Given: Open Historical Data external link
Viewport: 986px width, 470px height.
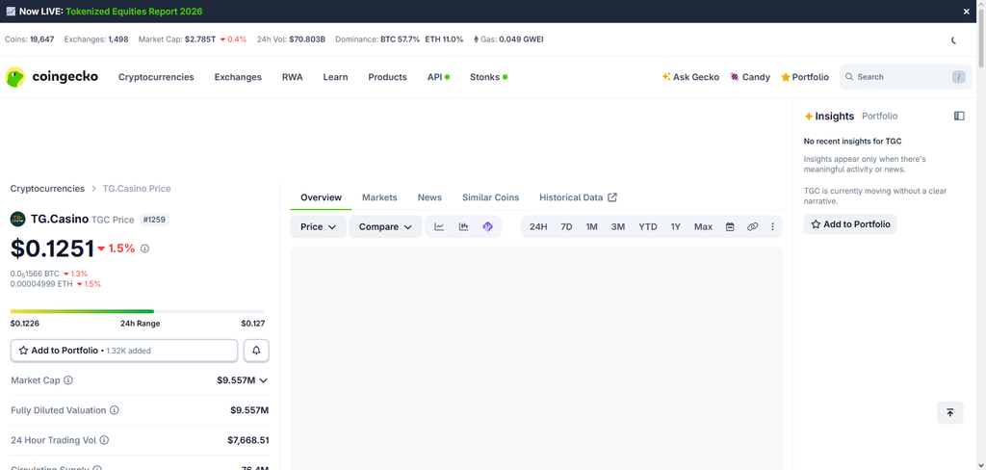Looking at the screenshot, I should [578, 197].
